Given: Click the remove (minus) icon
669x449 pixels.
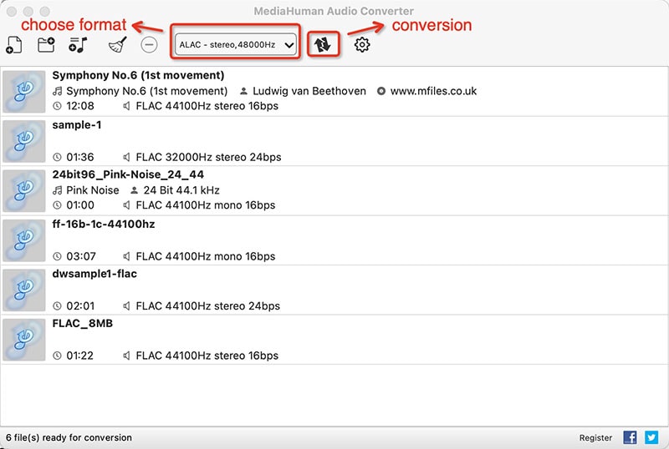Looking at the screenshot, I should (149, 45).
